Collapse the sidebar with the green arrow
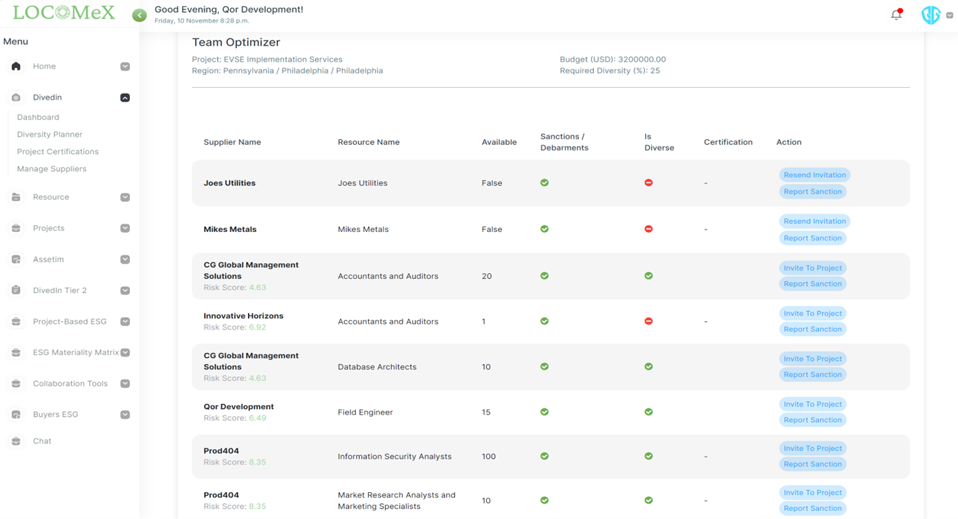Image resolution: width=958 pixels, height=519 pixels. point(139,14)
